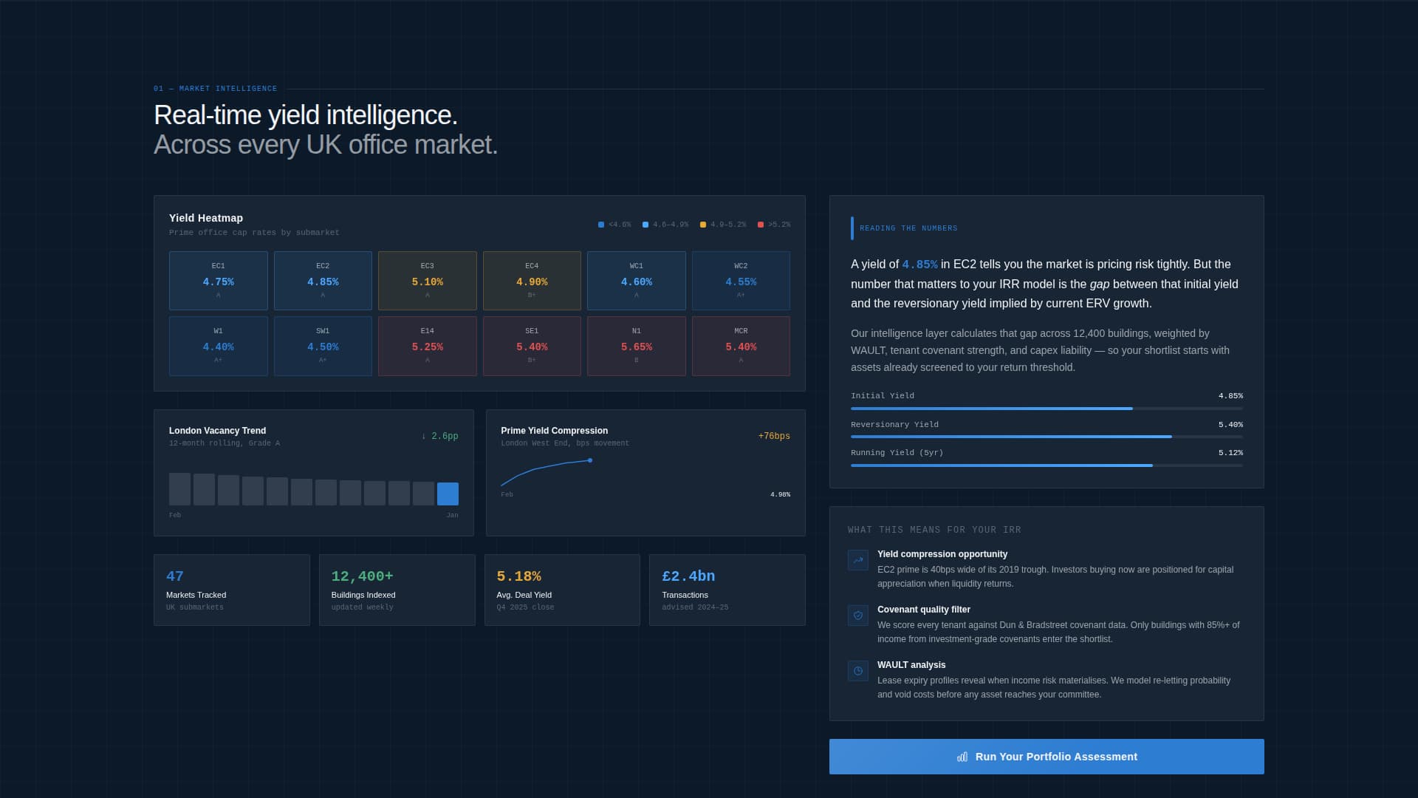Click the amber 4.9–5.2% legend square

pos(703,224)
